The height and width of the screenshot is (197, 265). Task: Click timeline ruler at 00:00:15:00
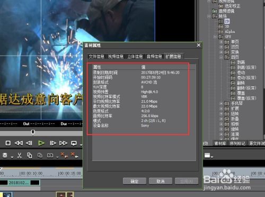click(70, 174)
